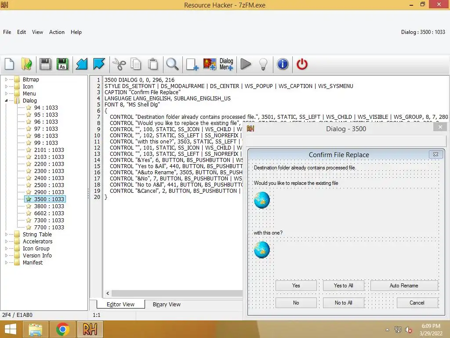
Task: Open the Help menu
Action: pos(76,32)
